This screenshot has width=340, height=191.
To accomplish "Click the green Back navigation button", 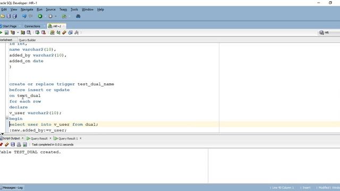I will (40, 16).
